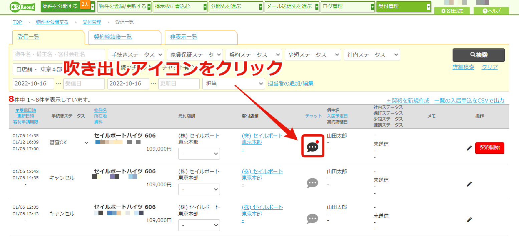Open chat bubble in 01/06 12:05 row
The height and width of the screenshot is (237, 519).
click(312, 219)
